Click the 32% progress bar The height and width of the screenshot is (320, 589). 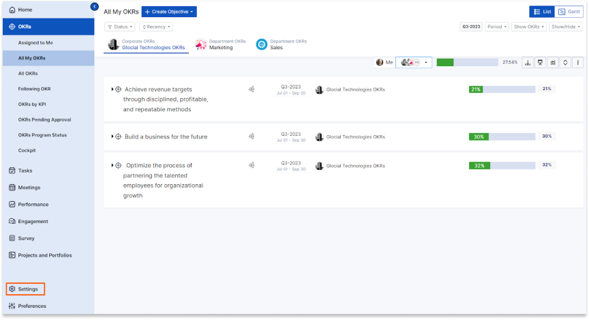click(x=502, y=166)
